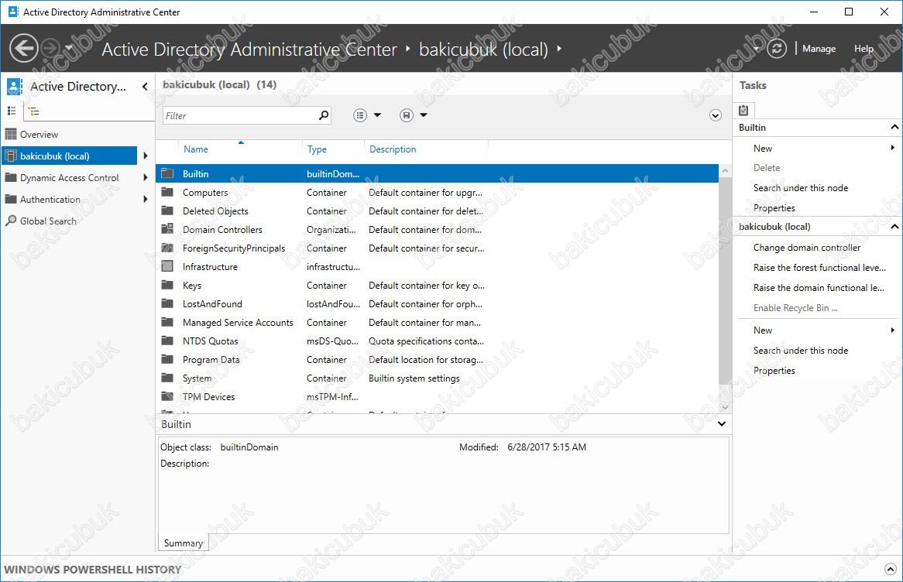
Task: Expand the Authentication submenu arrow
Action: click(x=145, y=199)
